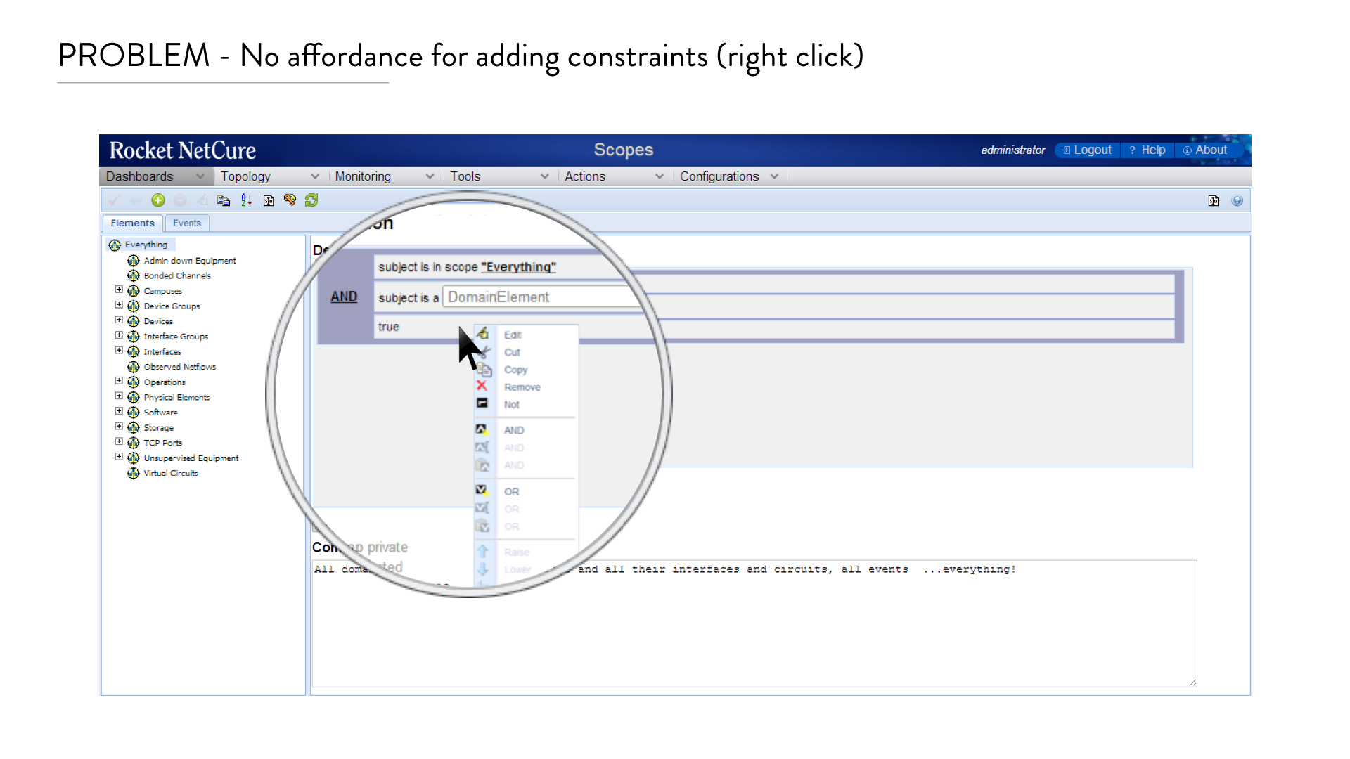Click the balance-scale document toolbar icon
Image resolution: width=1350 pixels, height=759 pixels.
[x=269, y=201]
